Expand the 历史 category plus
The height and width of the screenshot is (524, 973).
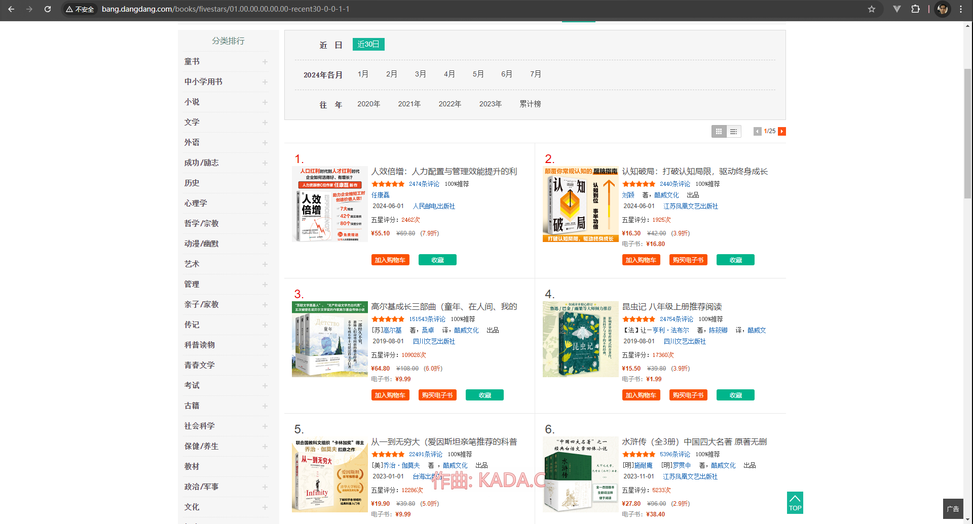[265, 183]
